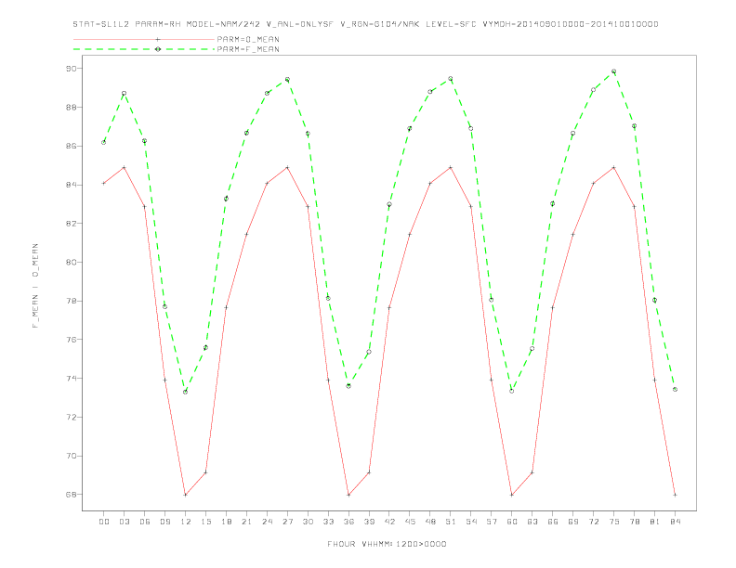Select the F_MEAN circle marker at hour 75

coord(613,71)
